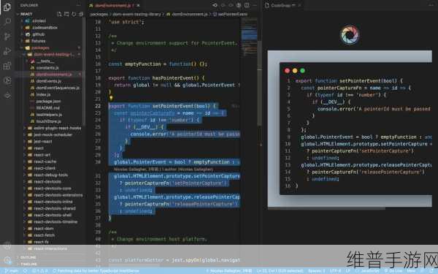Open the Search view in activity bar
This screenshot has height=274, width=438.
point(7,21)
